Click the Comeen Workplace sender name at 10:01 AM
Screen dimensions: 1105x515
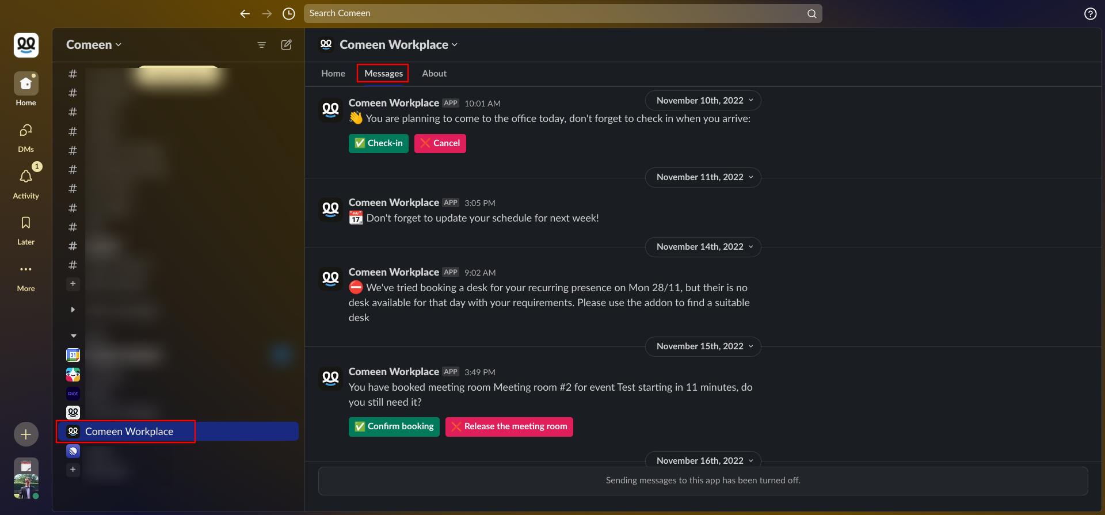pos(394,103)
